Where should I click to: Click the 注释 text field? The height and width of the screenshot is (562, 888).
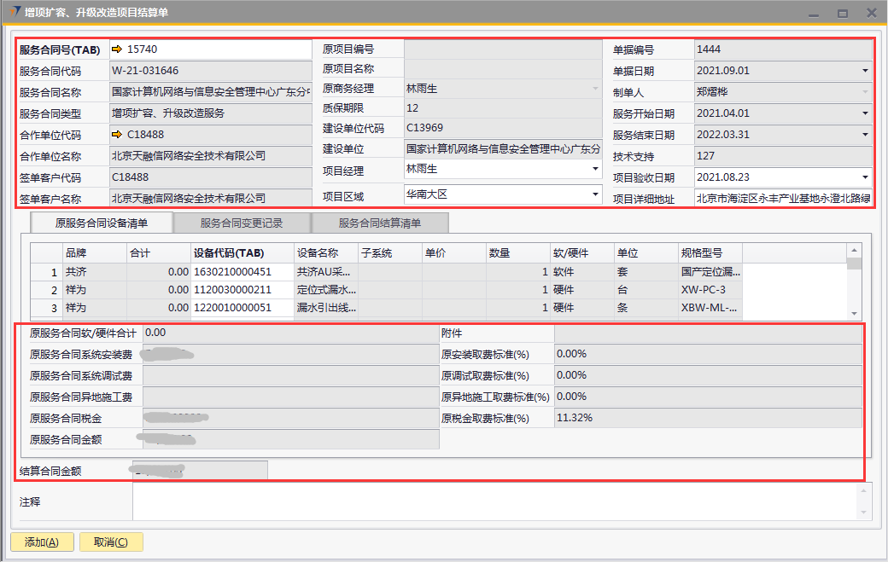pyautogui.click(x=495, y=501)
